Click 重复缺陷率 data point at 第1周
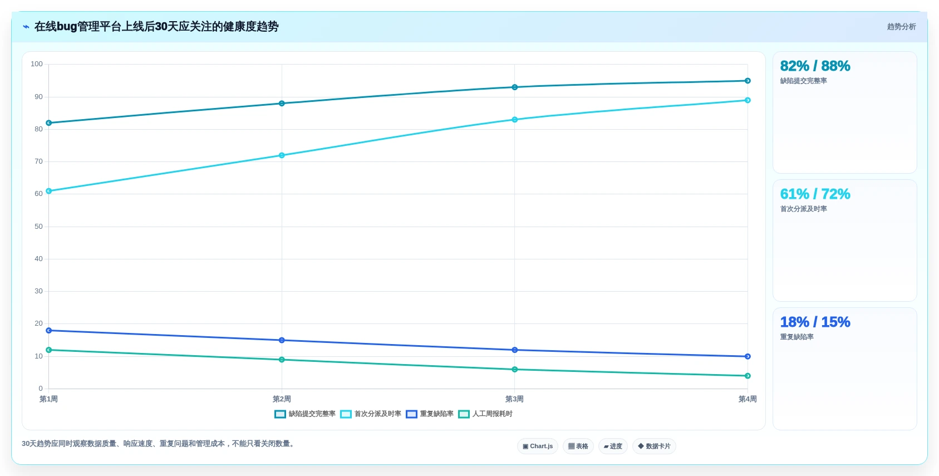Screen dimensions: 939x476 point(49,331)
